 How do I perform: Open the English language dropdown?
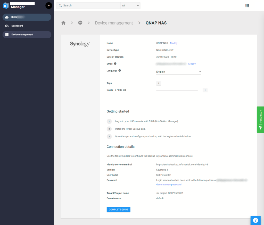(178, 72)
